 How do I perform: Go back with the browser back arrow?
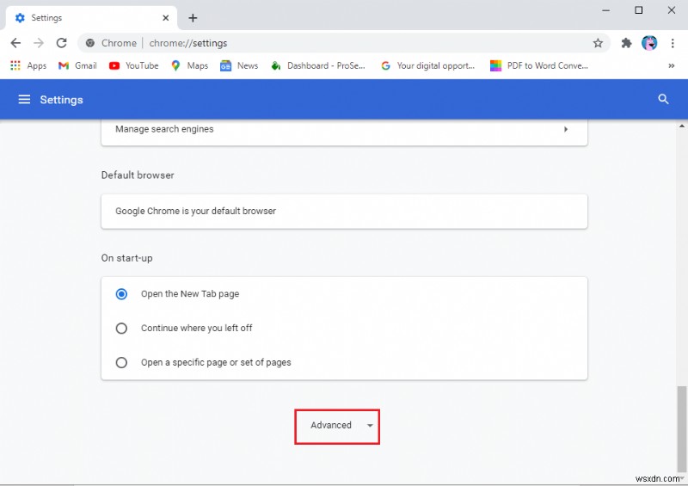click(15, 43)
